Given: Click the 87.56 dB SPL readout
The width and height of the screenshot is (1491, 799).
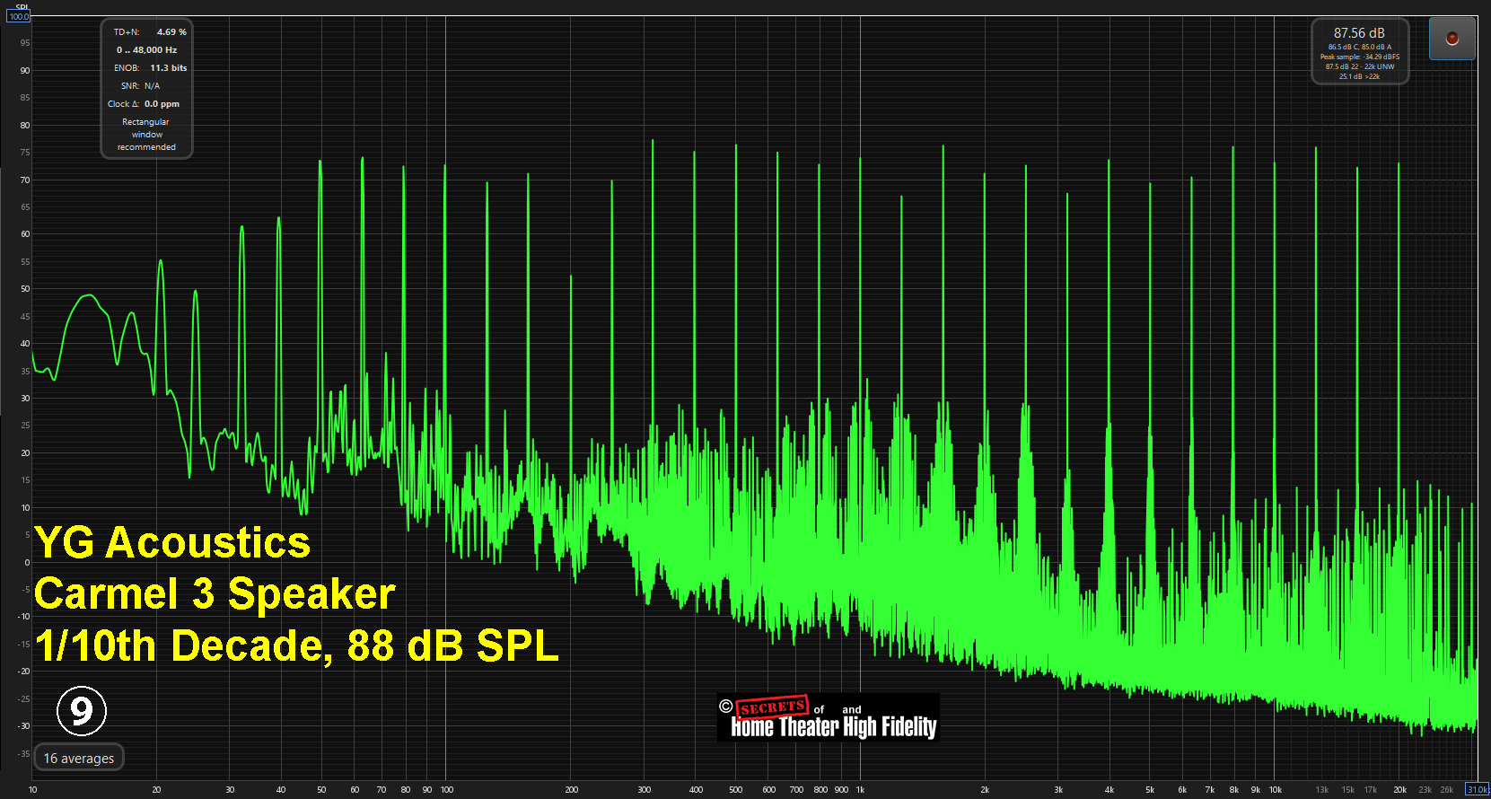Looking at the screenshot, I should [x=1358, y=33].
